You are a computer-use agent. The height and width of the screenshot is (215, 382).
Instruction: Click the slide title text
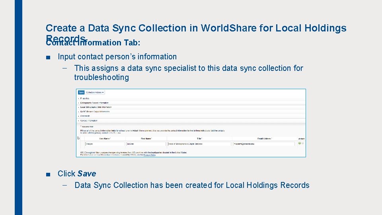pos(196,33)
